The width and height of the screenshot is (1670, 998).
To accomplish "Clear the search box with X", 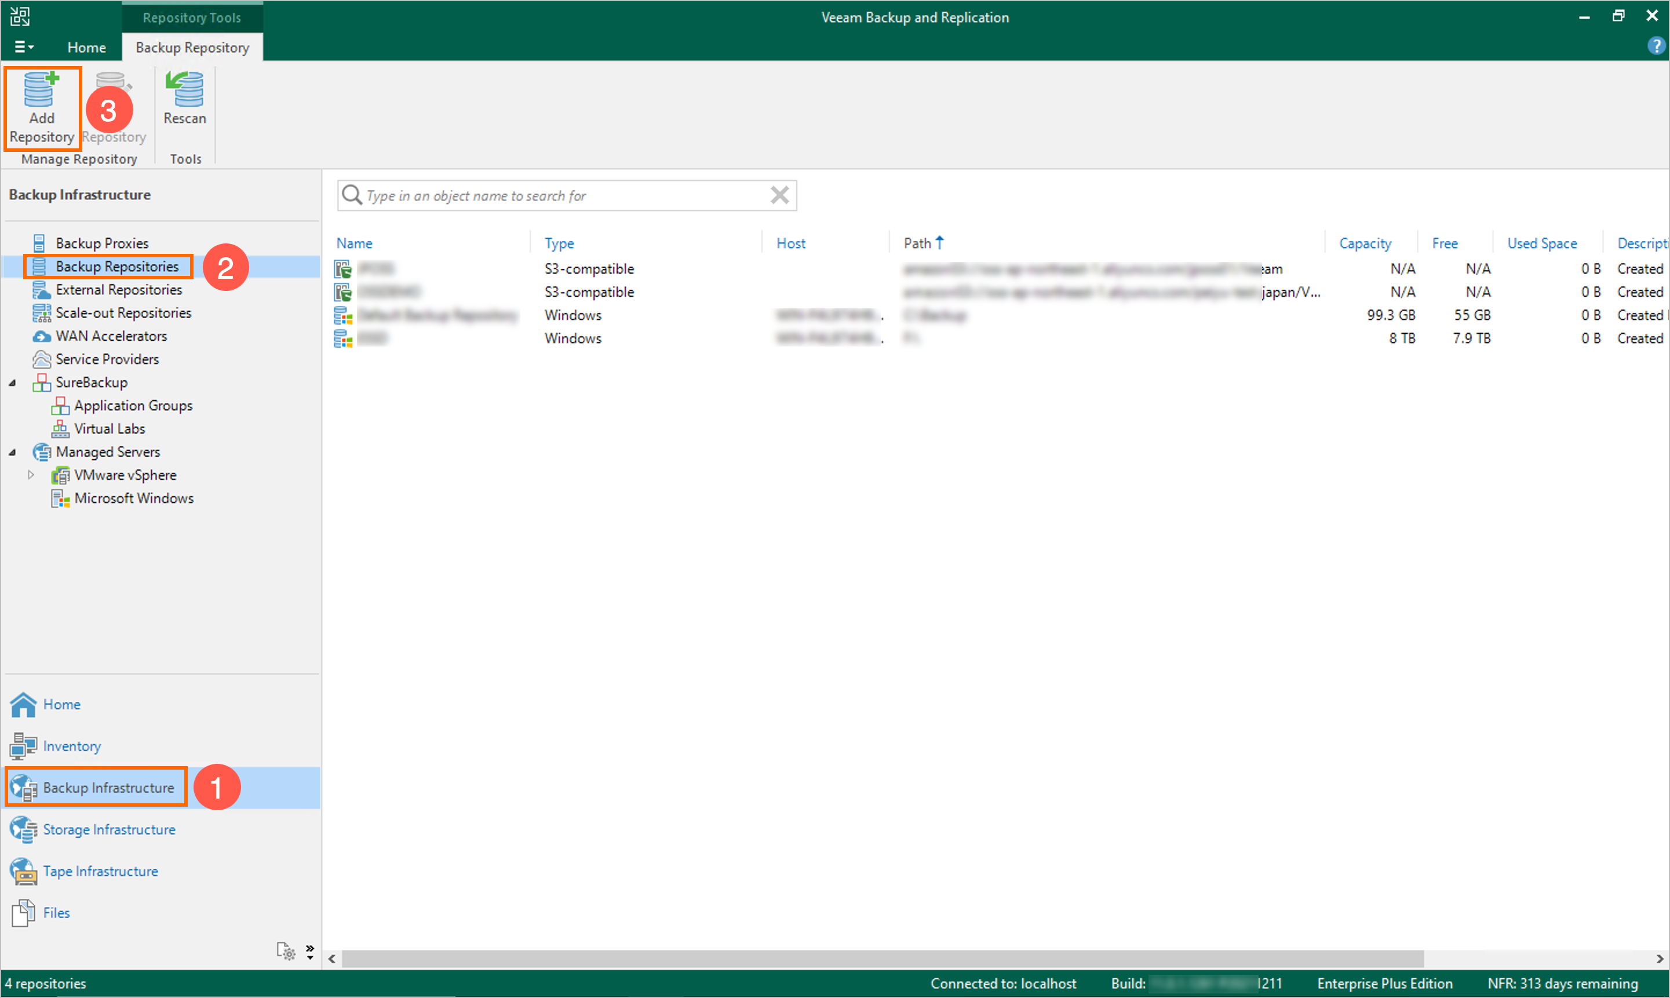I will pos(779,195).
